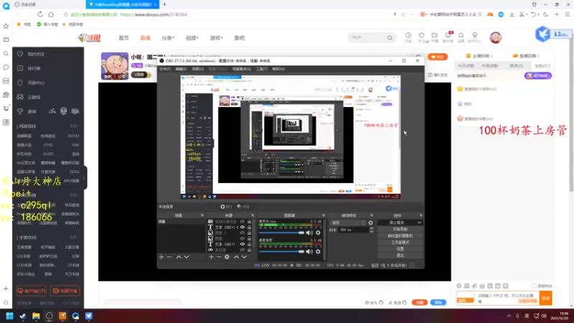This screenshot has width=574, height=323.
Task: Open browser screenshot scissors tool
Action: [x=522, y=14]
